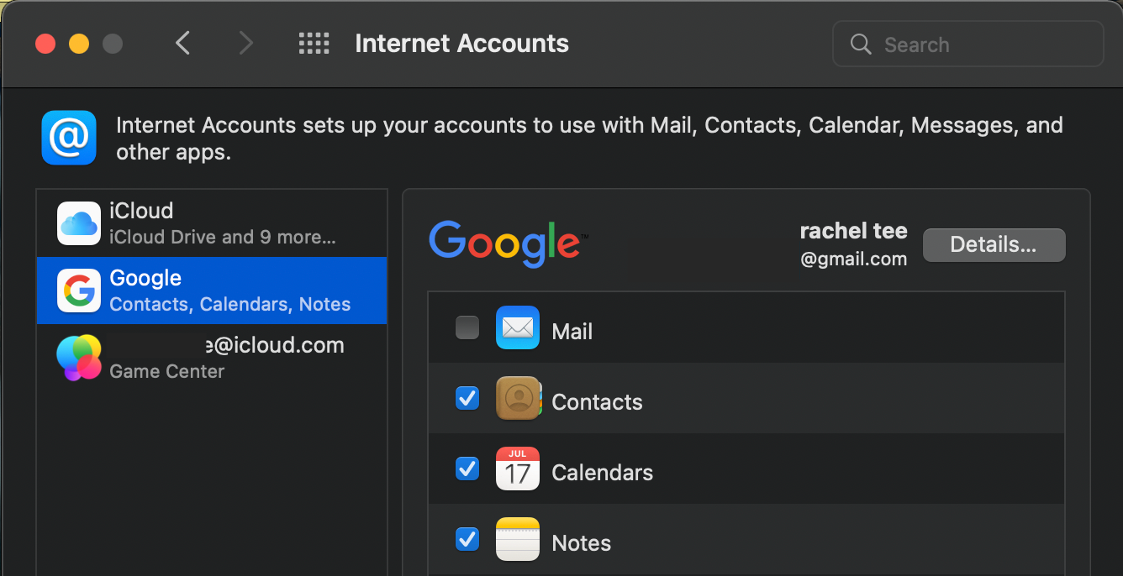
Task: Toggle off Notes syncing
Action: click(x=467, y=539)
